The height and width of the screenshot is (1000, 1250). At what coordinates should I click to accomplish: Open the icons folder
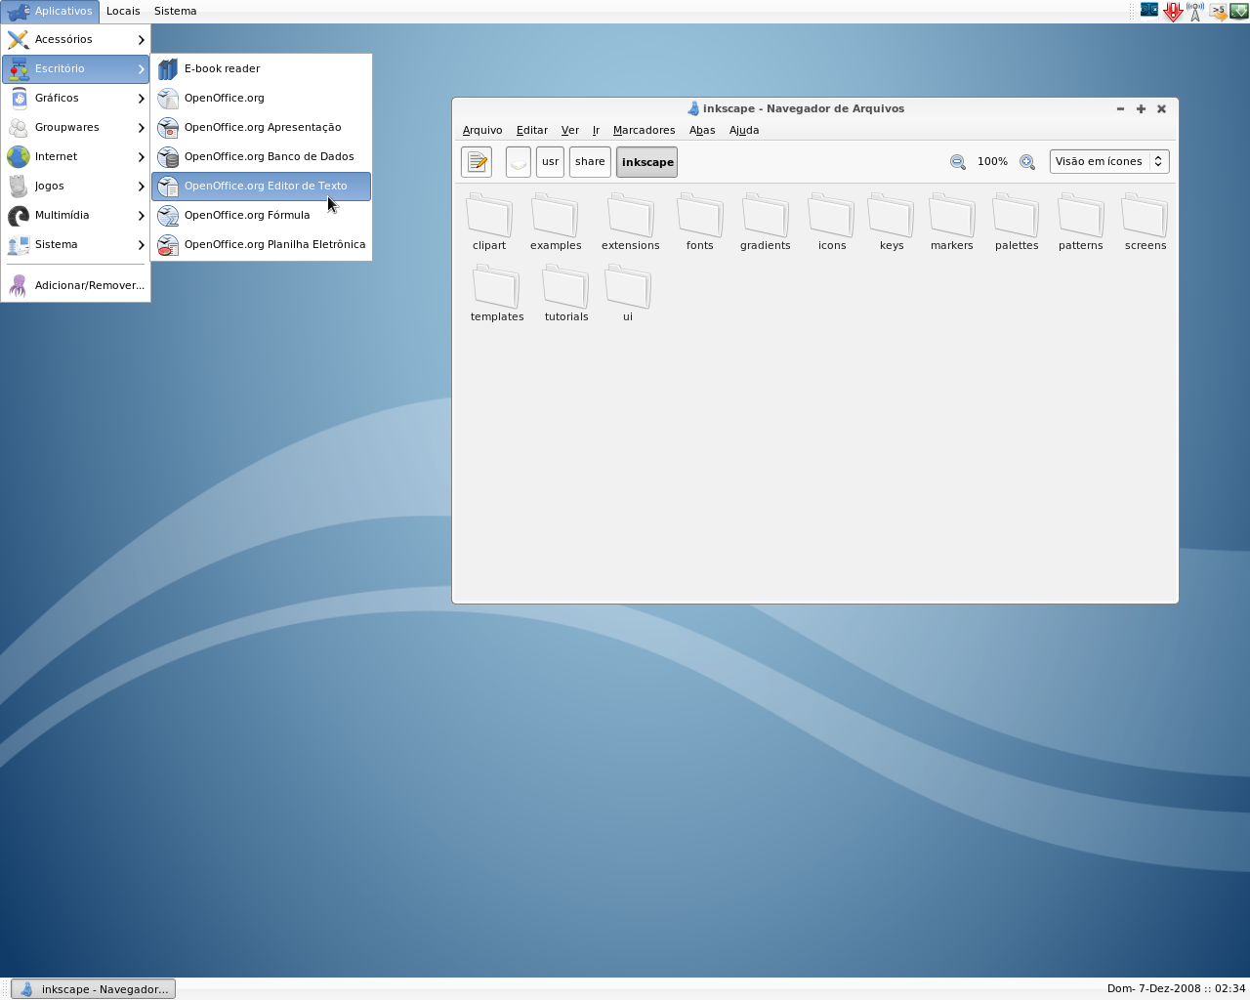coord(832,222)
